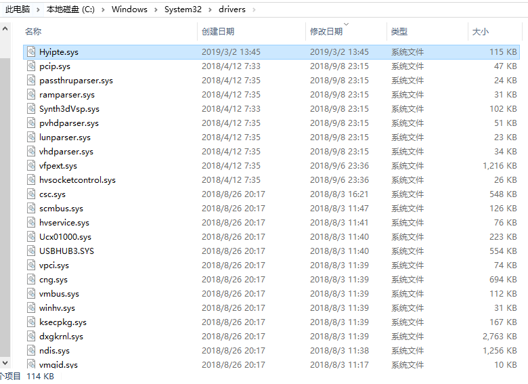Click the dxgkrnl.sys file icon
The image size is (528, 384).
pyautogui.click(x=31, y=336)
